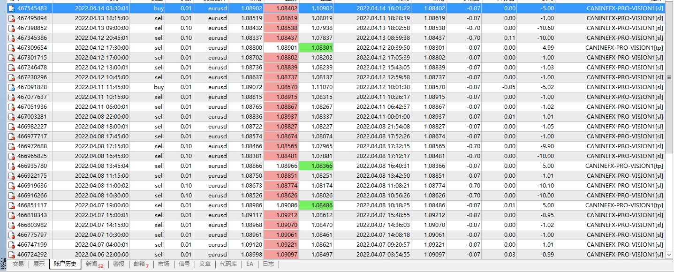This screenshot has height=272, width=674.
Task: Click the order icon beside ticket 467309654
Action: (12, 48)
